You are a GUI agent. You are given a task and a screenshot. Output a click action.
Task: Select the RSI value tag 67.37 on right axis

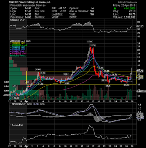point(140,26)
